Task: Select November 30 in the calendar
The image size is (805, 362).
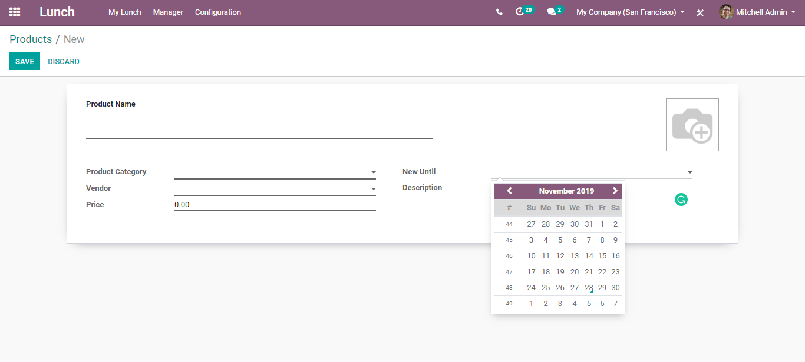Action: point(615,288)
